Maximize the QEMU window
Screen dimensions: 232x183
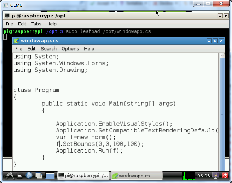(x=208, y=4)
